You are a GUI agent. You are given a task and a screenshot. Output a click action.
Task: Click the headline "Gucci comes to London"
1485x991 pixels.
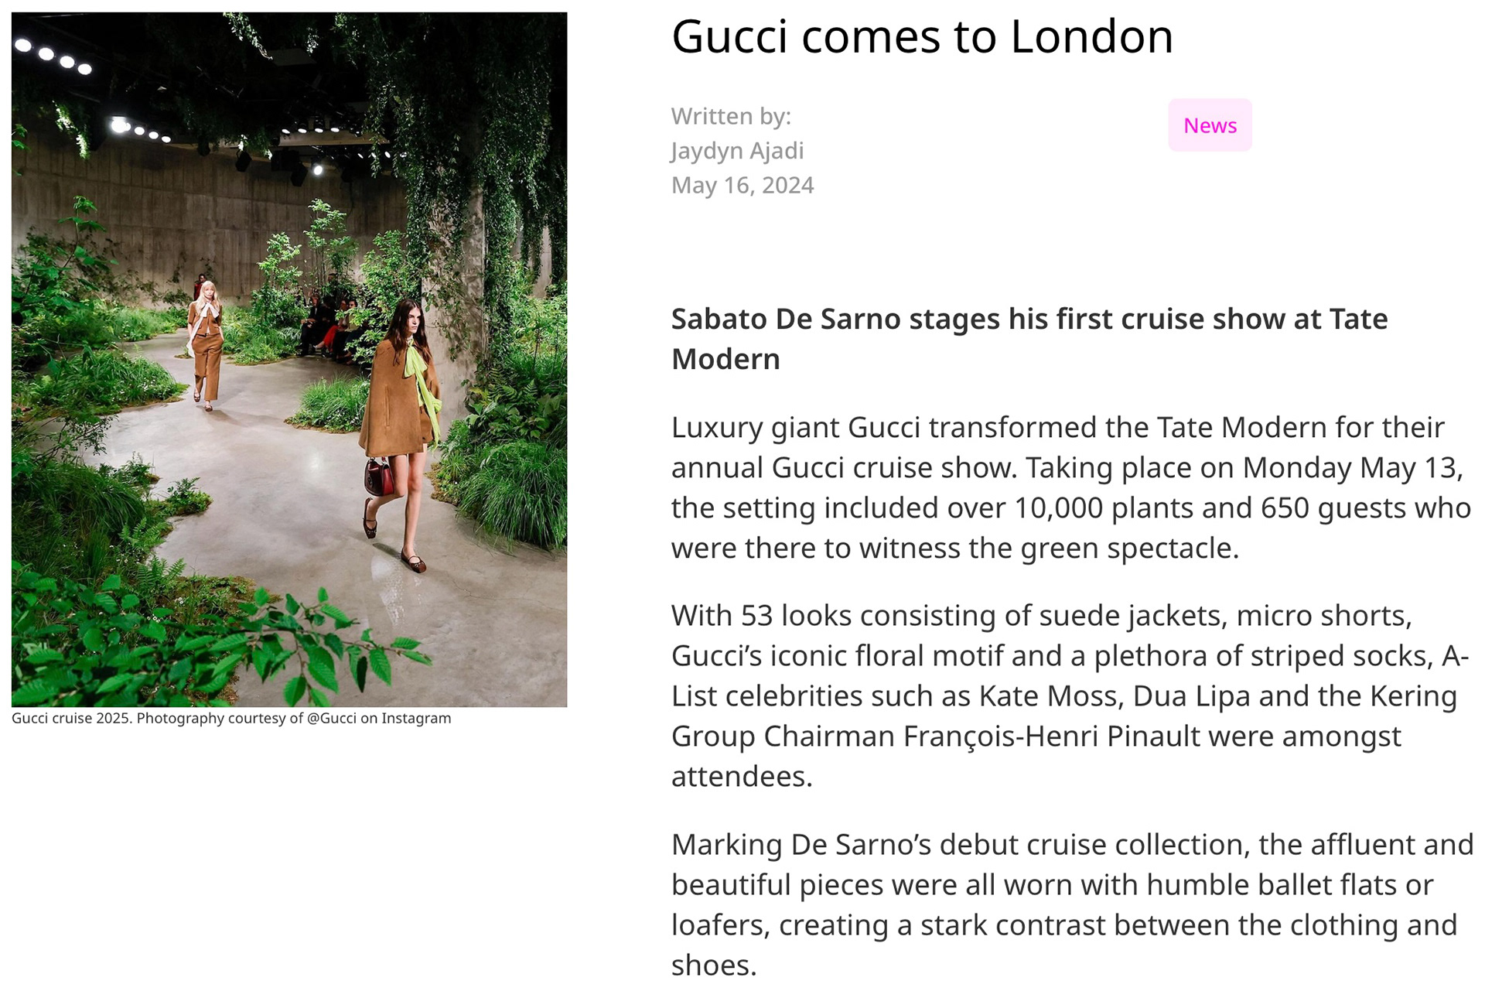[x=922, y=36]
